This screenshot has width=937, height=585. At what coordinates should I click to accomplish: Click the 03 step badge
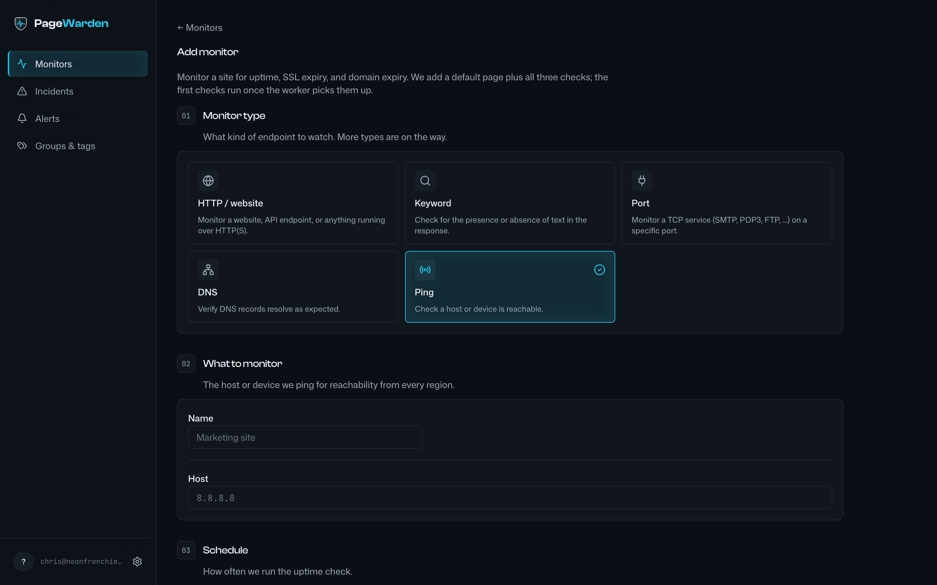click(186, 550)
